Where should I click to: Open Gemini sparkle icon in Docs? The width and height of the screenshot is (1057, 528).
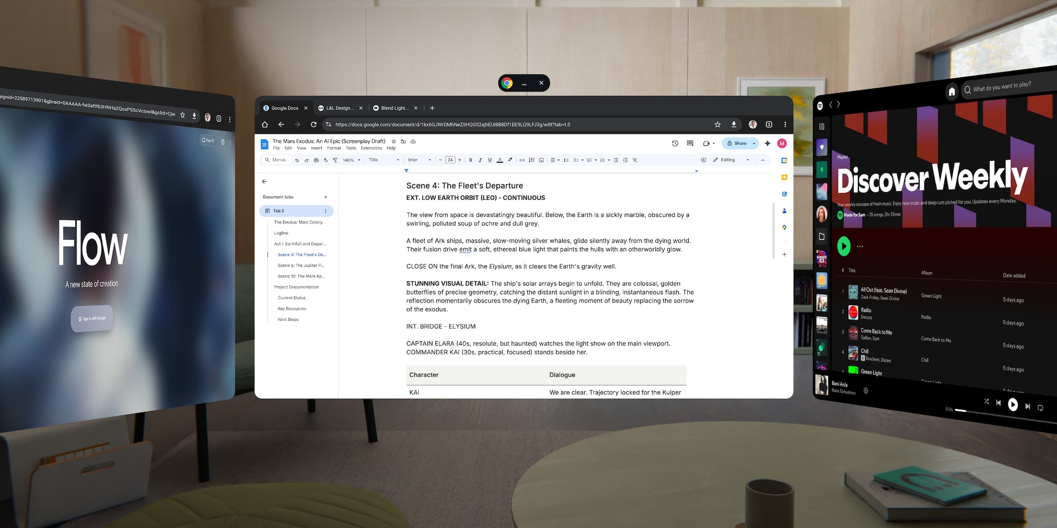pos(767,144)
